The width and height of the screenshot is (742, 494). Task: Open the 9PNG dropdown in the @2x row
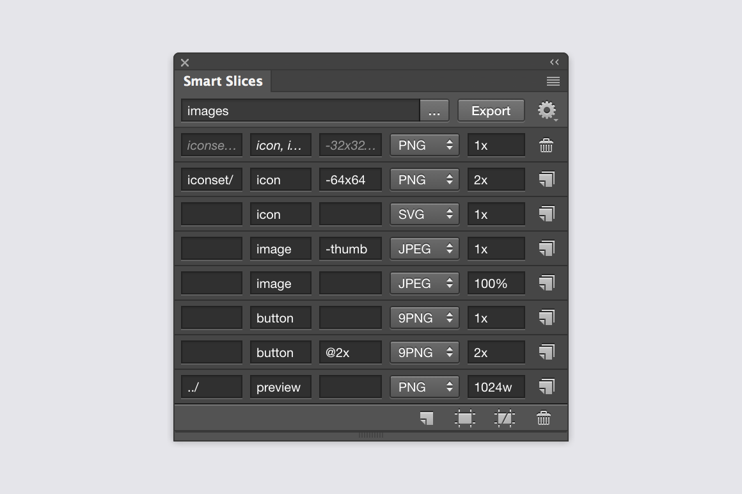point(425,353)
